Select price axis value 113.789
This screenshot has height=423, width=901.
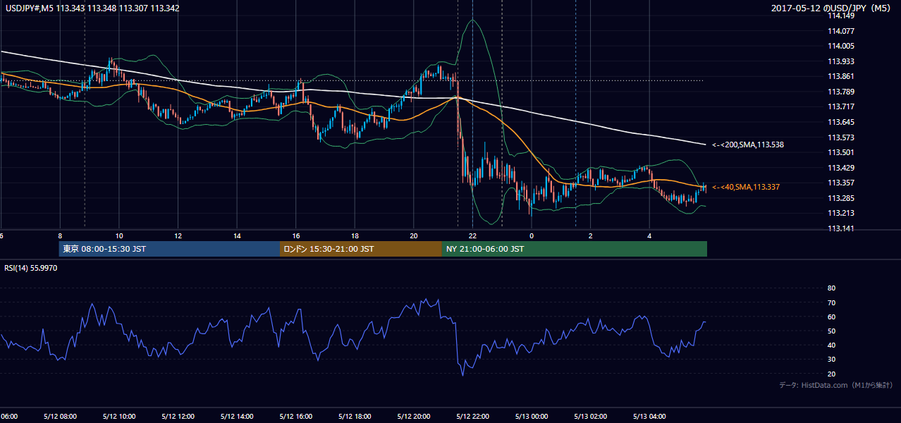[x=840, y=92]
